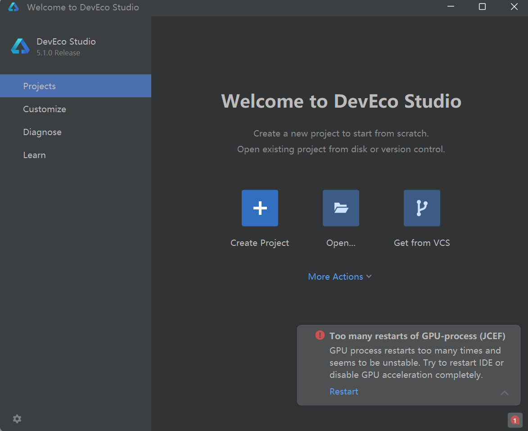Minimize the DevEco Studio window

(x=451, y=7)
